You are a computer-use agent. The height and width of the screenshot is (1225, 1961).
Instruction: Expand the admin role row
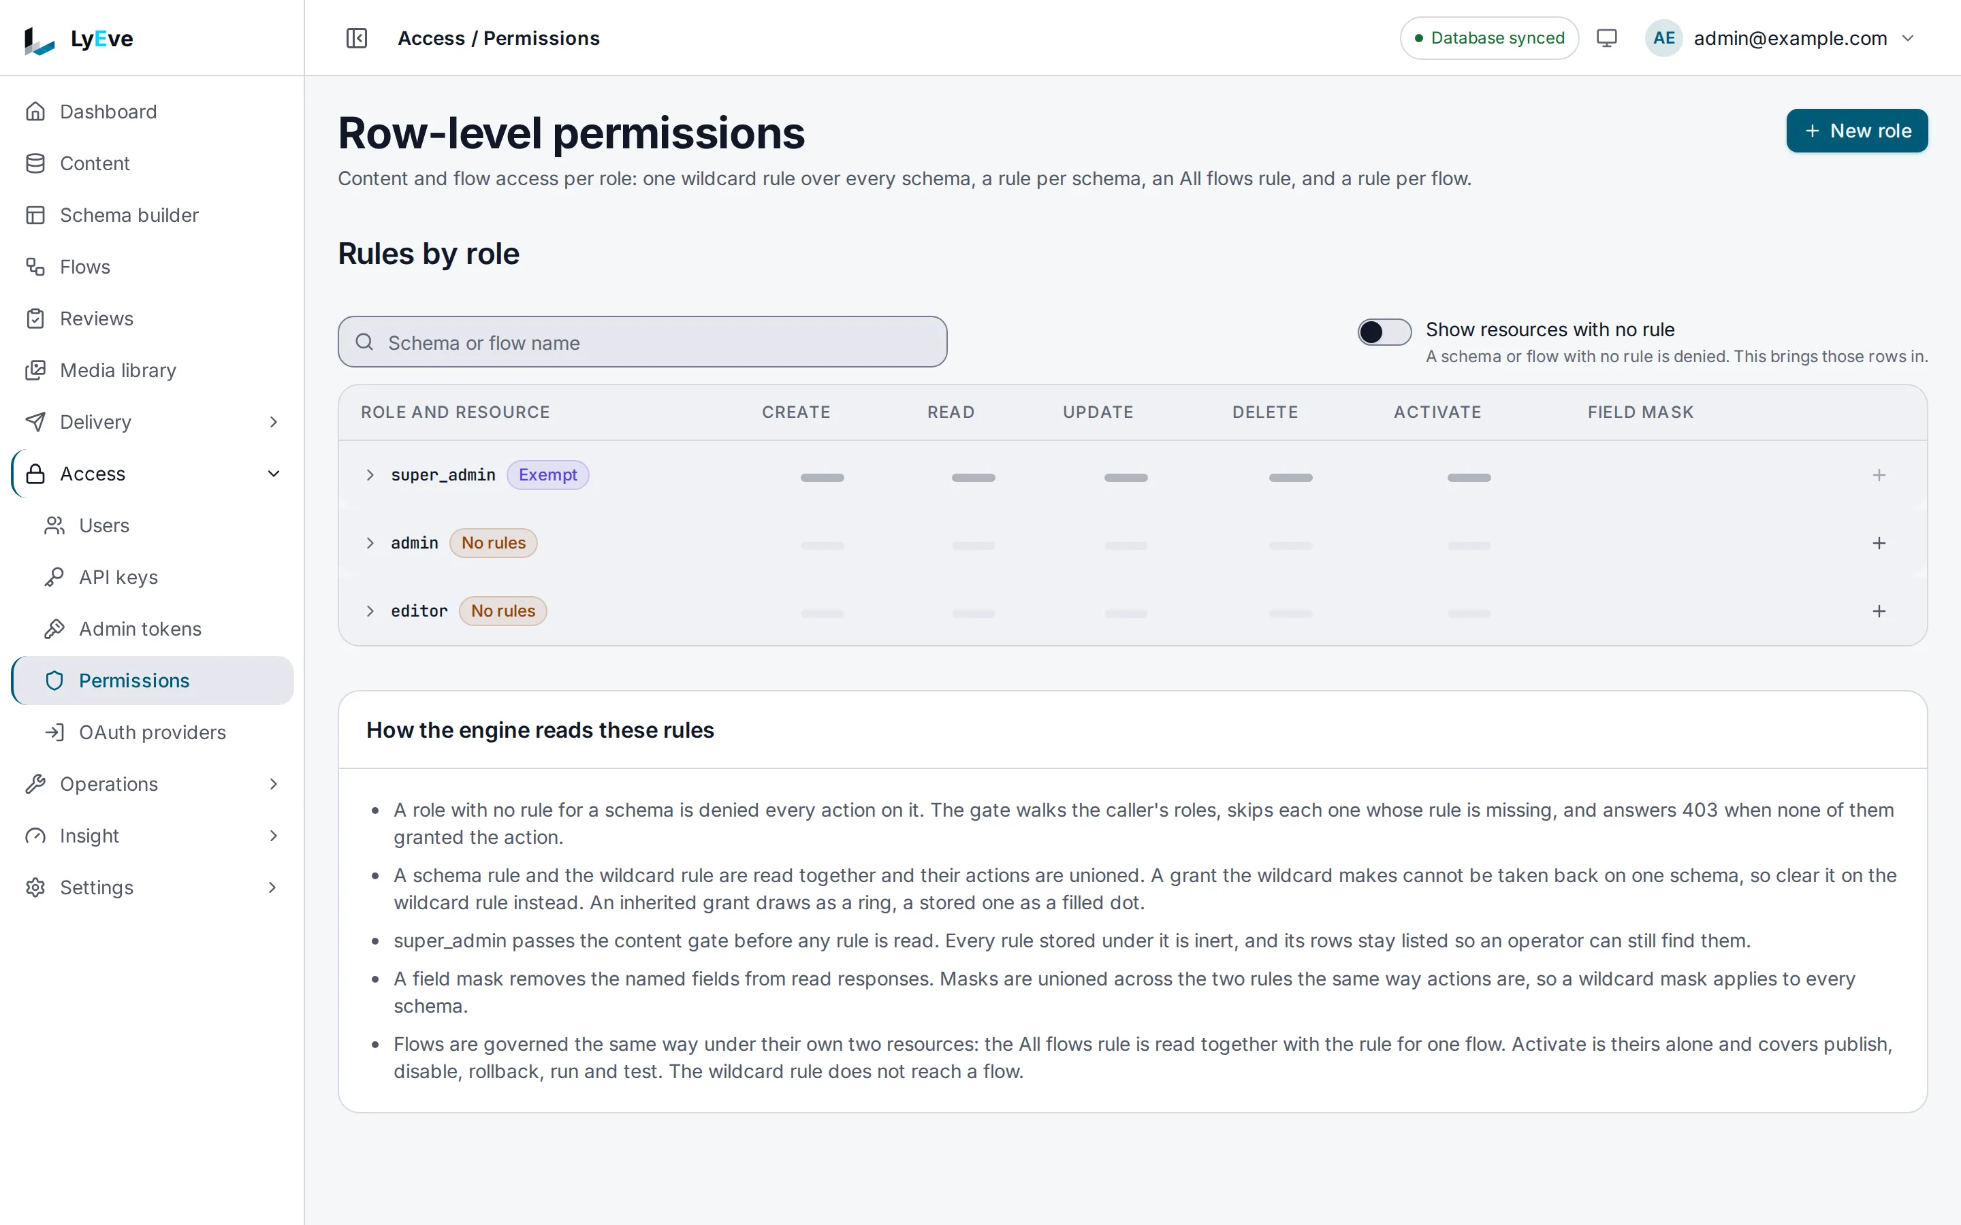click(370, 543)
